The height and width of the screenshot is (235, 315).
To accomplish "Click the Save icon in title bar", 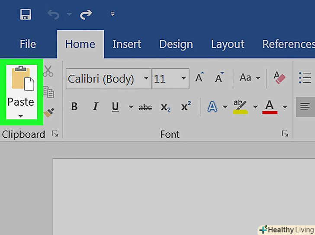I will click(26, 15).
